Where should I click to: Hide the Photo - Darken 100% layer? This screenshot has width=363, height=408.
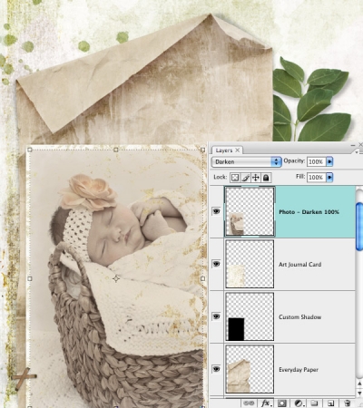point(216,211)
